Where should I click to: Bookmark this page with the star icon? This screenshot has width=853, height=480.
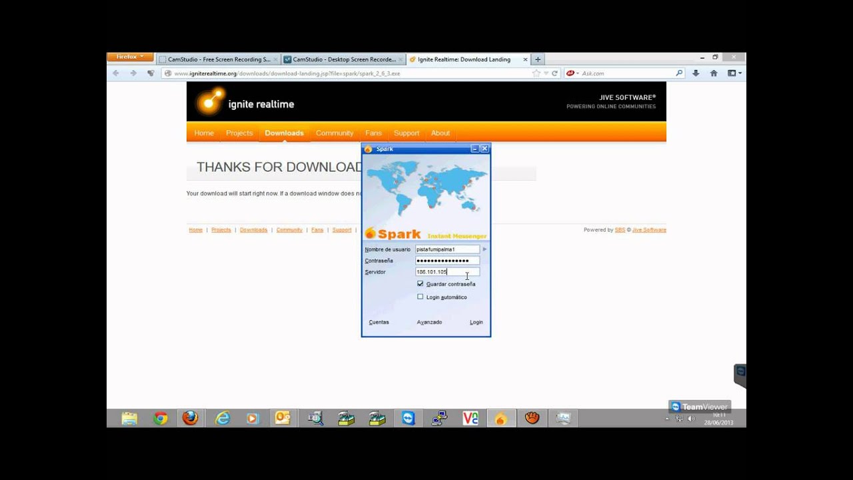[x=536, y=73]
